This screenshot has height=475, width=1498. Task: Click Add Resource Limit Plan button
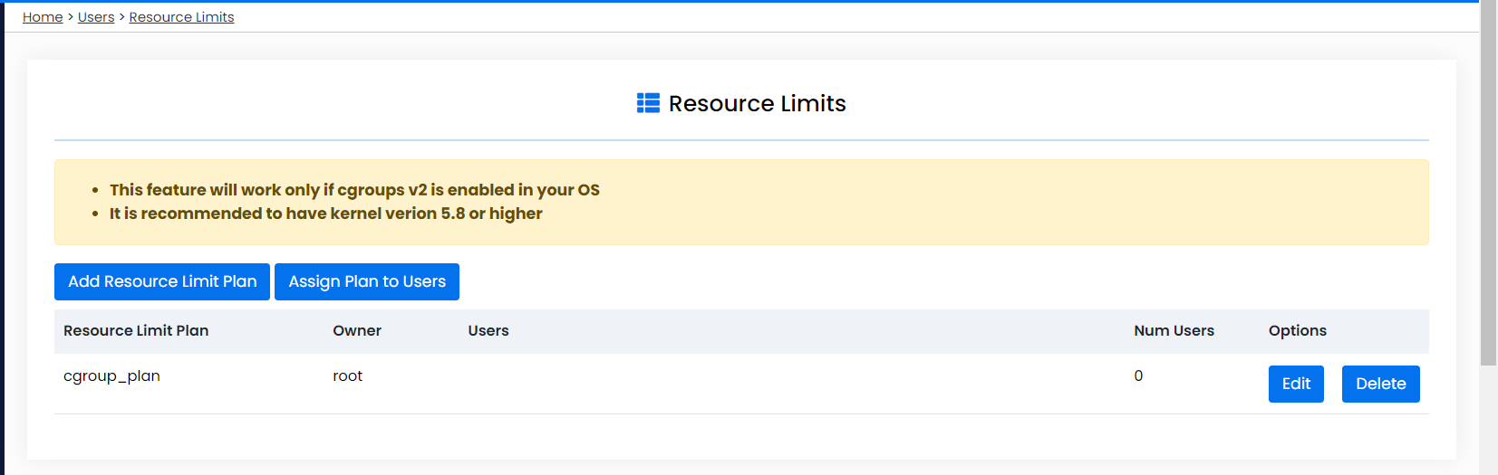(162, 281)
